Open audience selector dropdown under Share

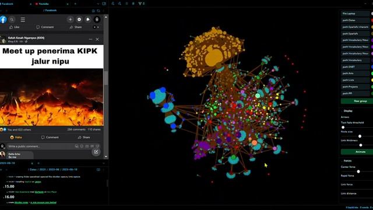click(96, 27)
